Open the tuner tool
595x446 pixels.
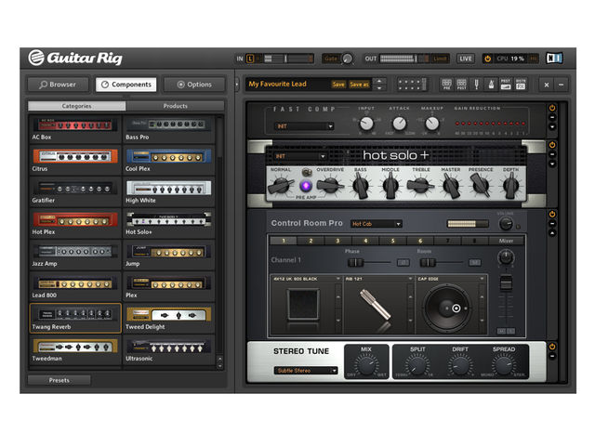pyautogui.click(x=476, y=85)
